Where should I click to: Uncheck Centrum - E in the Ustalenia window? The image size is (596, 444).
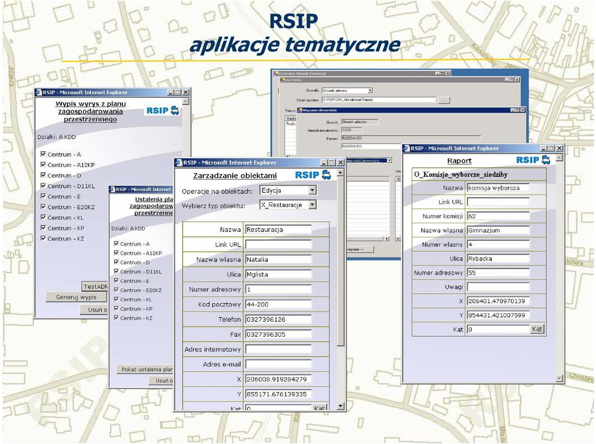pos(116,281)
